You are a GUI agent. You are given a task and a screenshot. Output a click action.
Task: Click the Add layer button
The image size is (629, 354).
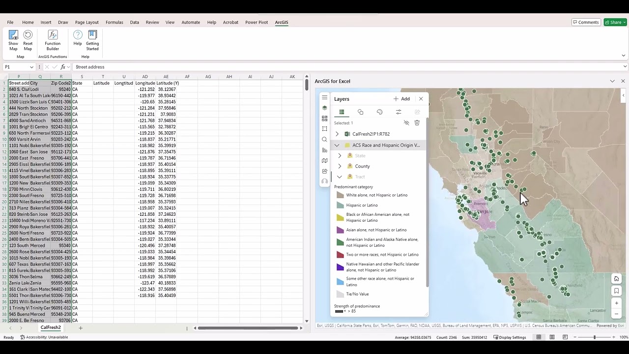tap(401, 99)
